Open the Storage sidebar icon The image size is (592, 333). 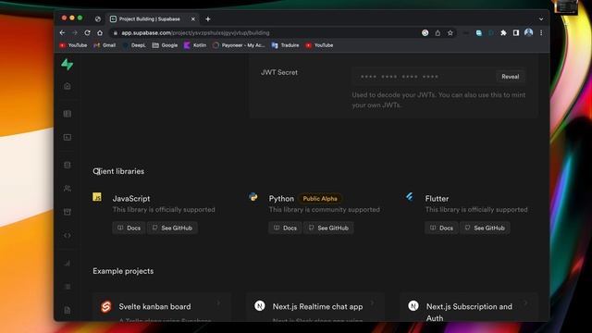click(68, 212)
